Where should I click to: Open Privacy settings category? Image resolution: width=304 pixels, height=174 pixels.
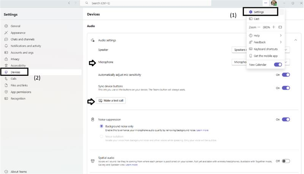15,59
